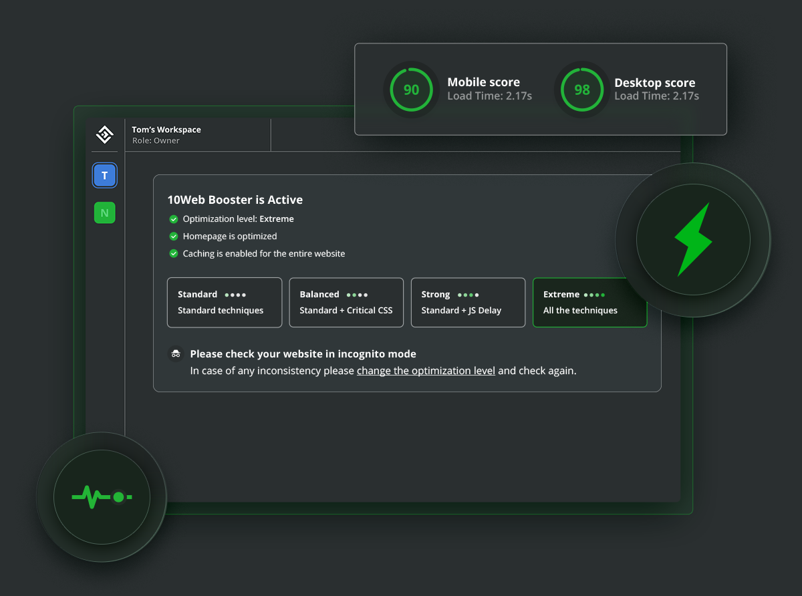Click Load Time 2.17s under Desktop score
This screenshot has width=802, height=596.
tap(656, 96)
